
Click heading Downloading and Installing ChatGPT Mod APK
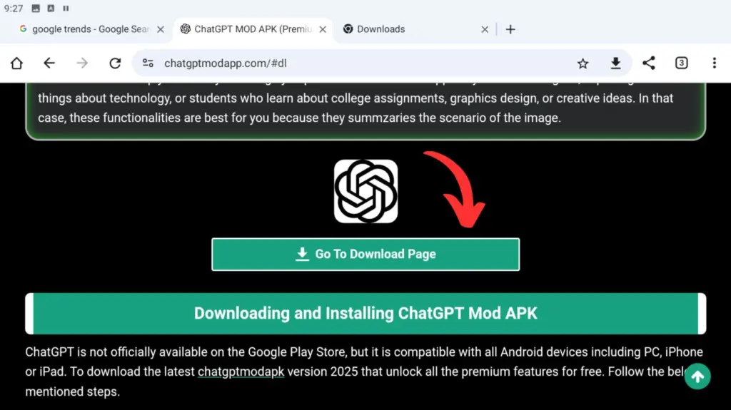(x=365, y=314)
